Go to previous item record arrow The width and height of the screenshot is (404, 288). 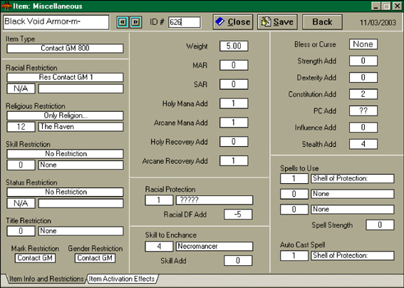click(x=123, y=22)
